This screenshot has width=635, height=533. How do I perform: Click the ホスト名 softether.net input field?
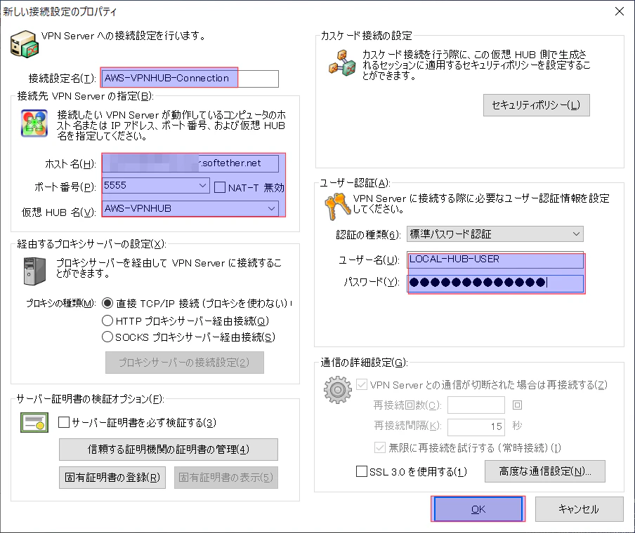190,163
